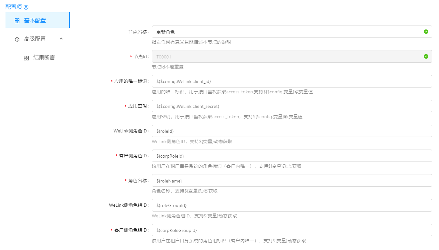The width and height of the screenshot is (439, 250).
Task: Select the 结果断言 submenu item
Action: click(x=44, y=58)
